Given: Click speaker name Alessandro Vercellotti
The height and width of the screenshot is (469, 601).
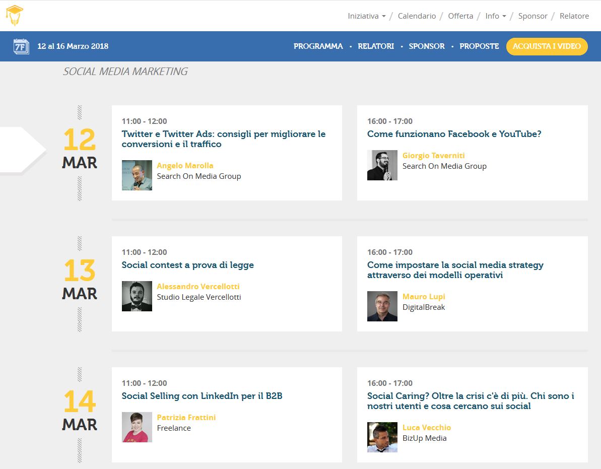Looking at the screenshot, I should click(x=198, y=287).
